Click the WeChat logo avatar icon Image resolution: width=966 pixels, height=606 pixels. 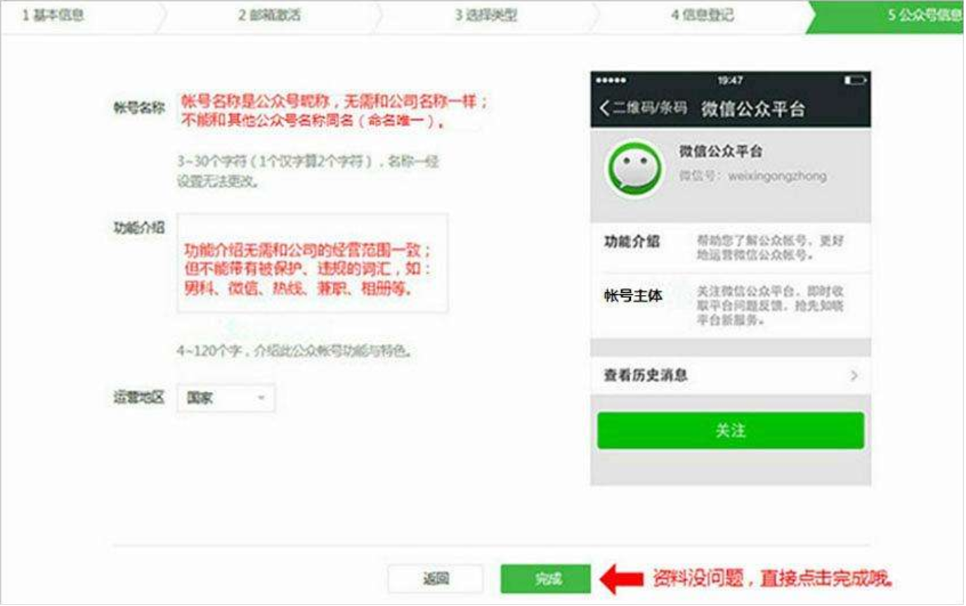click(x=634, y=169)
